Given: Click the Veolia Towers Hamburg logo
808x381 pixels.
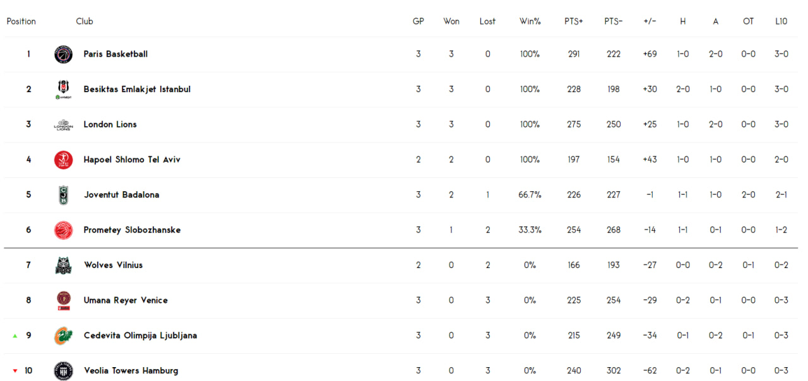Looking at the screenshot, I should point(63,371).
